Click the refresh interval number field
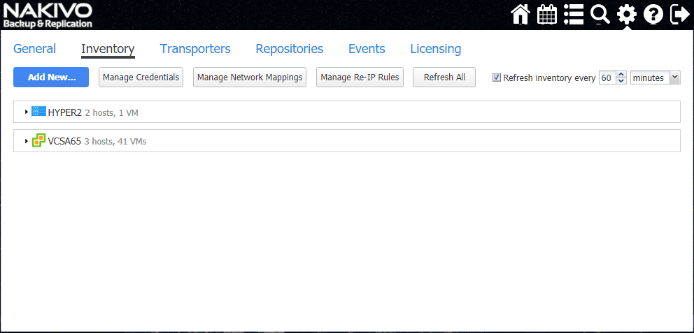This screenshot has height=333, width=694. coord(606,77)
